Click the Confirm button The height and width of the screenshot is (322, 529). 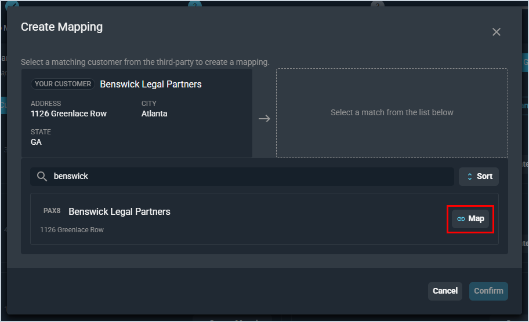click(488, 291)
